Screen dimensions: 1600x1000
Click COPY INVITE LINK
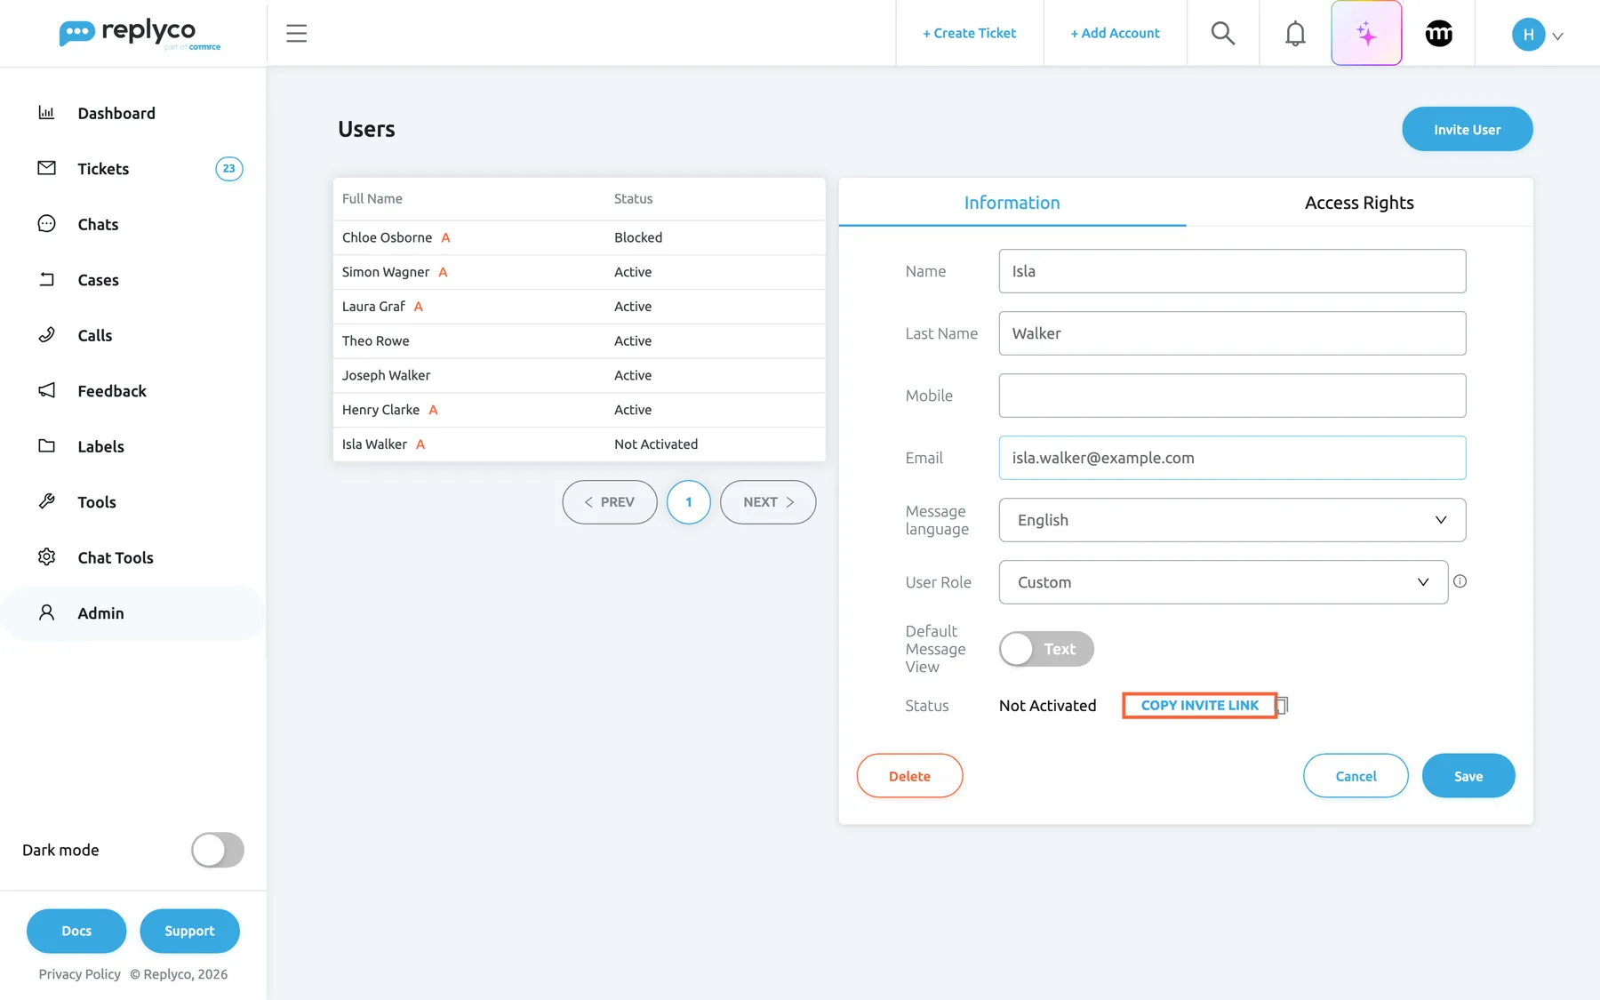click(x=1200, y=705)
